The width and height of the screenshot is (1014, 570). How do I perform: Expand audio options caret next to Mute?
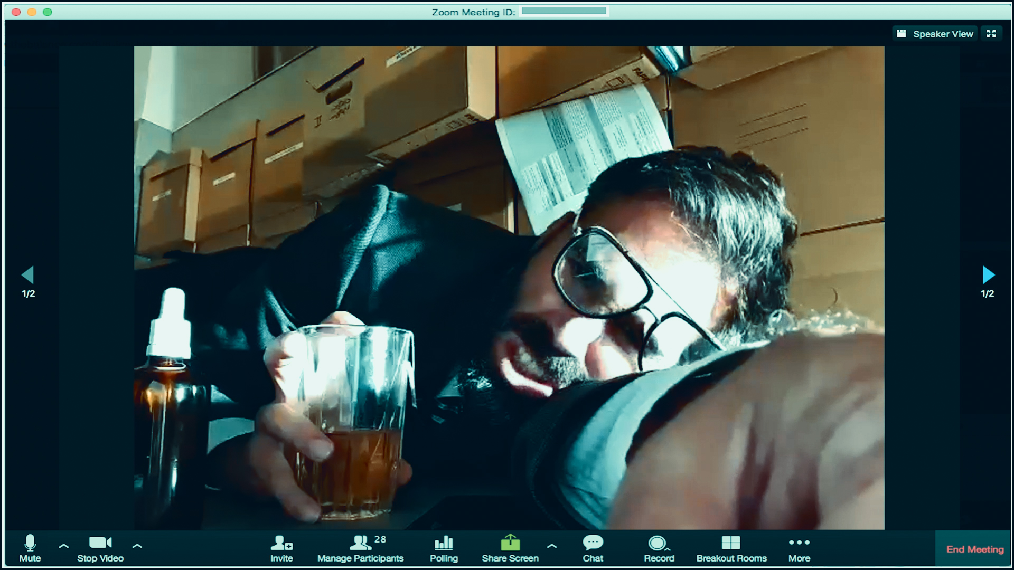(x=64, y=546)
